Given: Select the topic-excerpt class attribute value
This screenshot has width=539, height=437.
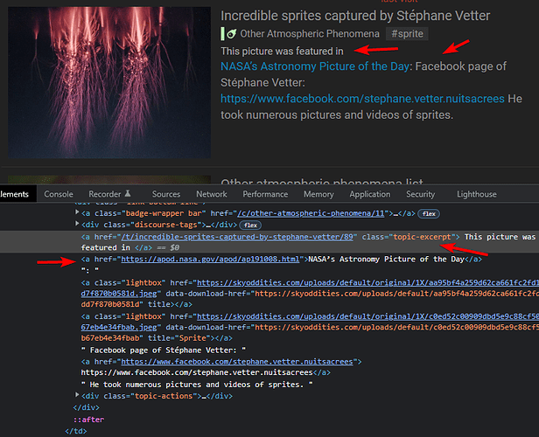Looking at the screenshot, I should coord(422,237).
